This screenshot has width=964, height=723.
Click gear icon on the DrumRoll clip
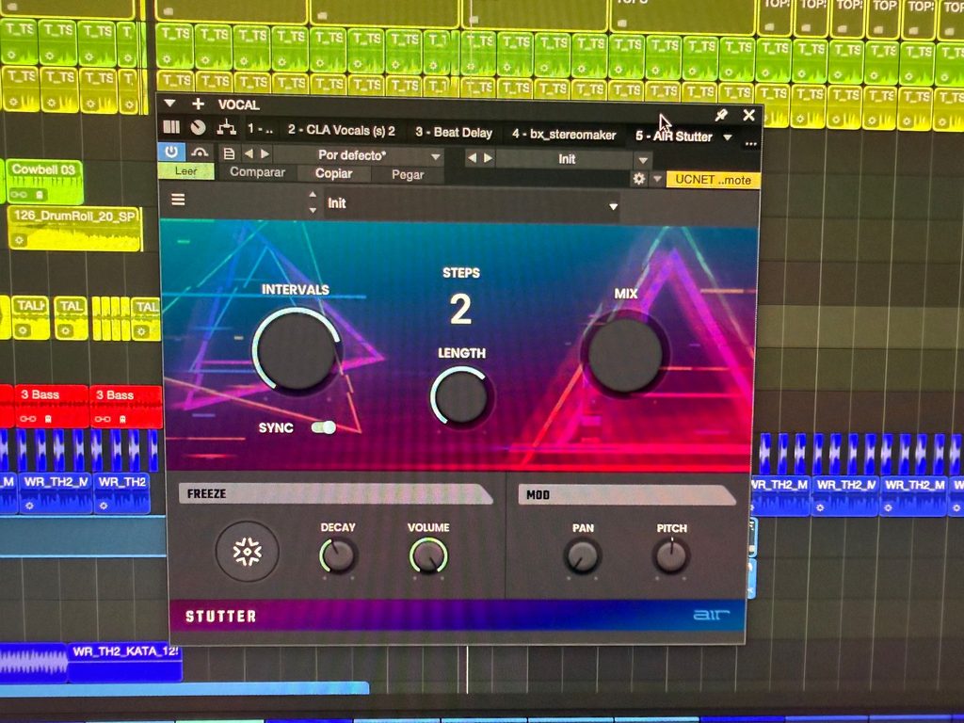19,240
